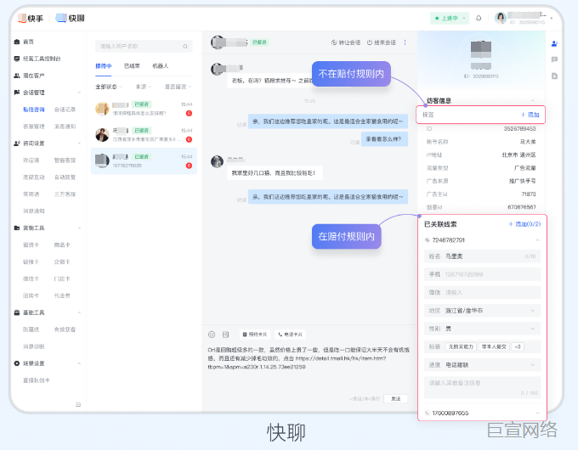Viewport: 578px width, 450px height.
Task: Click the visitor profile icon in right sidebar
Action: [554, 43]
